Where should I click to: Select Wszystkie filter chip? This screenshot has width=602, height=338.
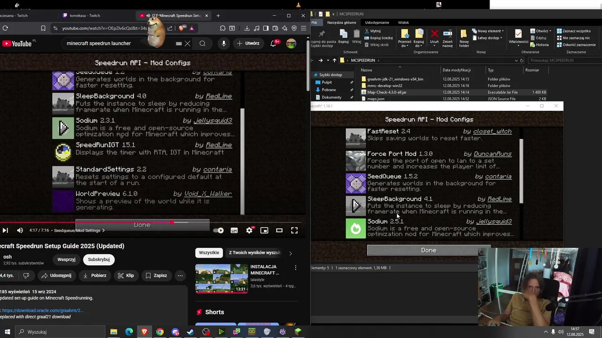(209, 253)
